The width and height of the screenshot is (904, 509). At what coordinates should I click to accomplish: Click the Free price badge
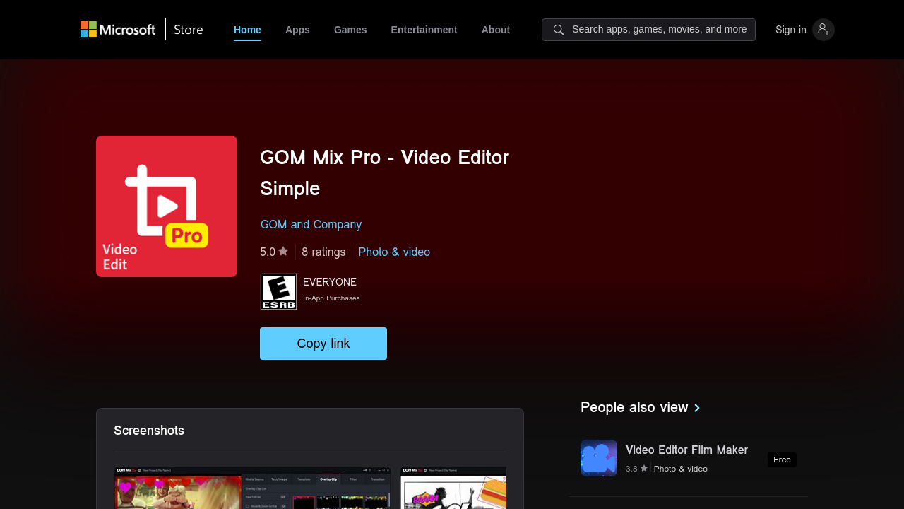click(x=782, y=460)
